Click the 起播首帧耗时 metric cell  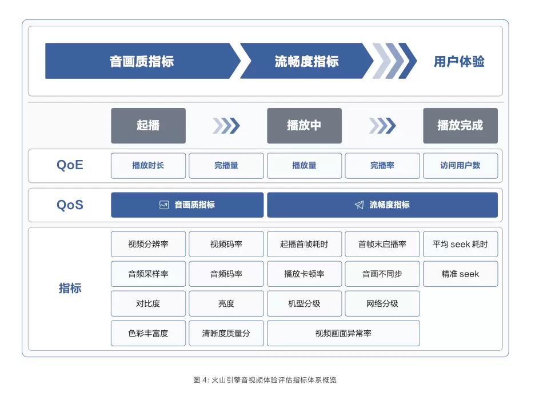click(x=304, y=244)
